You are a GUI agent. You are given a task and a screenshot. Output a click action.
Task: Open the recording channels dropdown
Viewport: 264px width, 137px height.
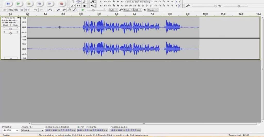point(138,10)
